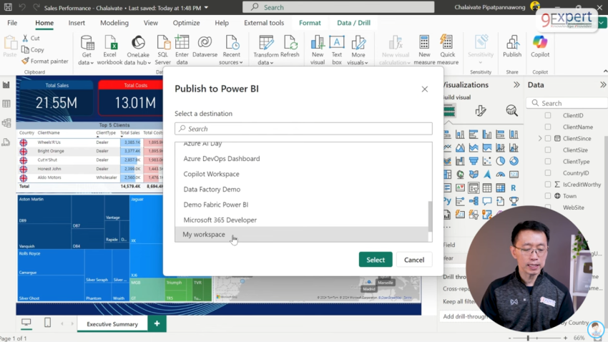Viewport: 608px width, 342px height.
Task: Select the Funnel visualization
Action: pyautogui.click(x=474, y=161)
